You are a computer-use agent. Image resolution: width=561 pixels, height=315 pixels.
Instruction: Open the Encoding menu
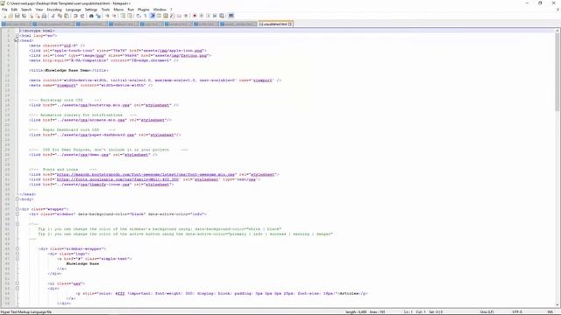point(54,10)
